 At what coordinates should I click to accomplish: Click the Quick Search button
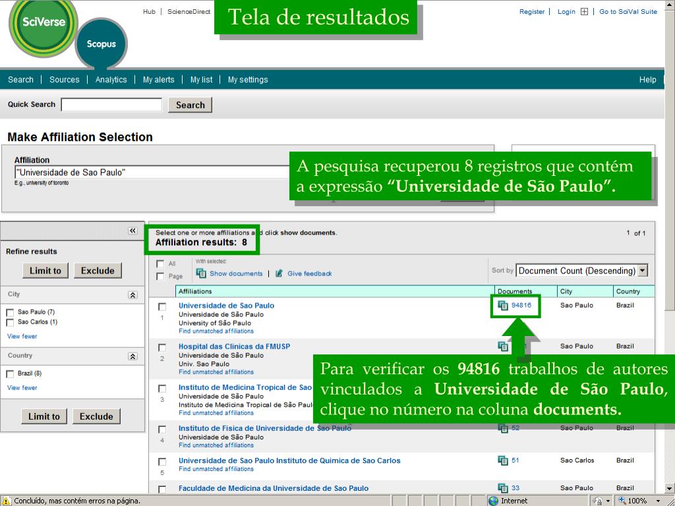click(191, 105)
